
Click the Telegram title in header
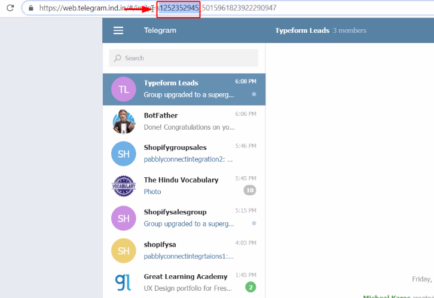pos(160,30)
